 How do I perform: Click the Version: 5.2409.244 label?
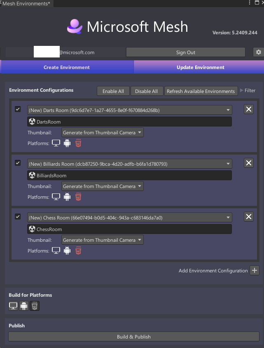point(235,33)
